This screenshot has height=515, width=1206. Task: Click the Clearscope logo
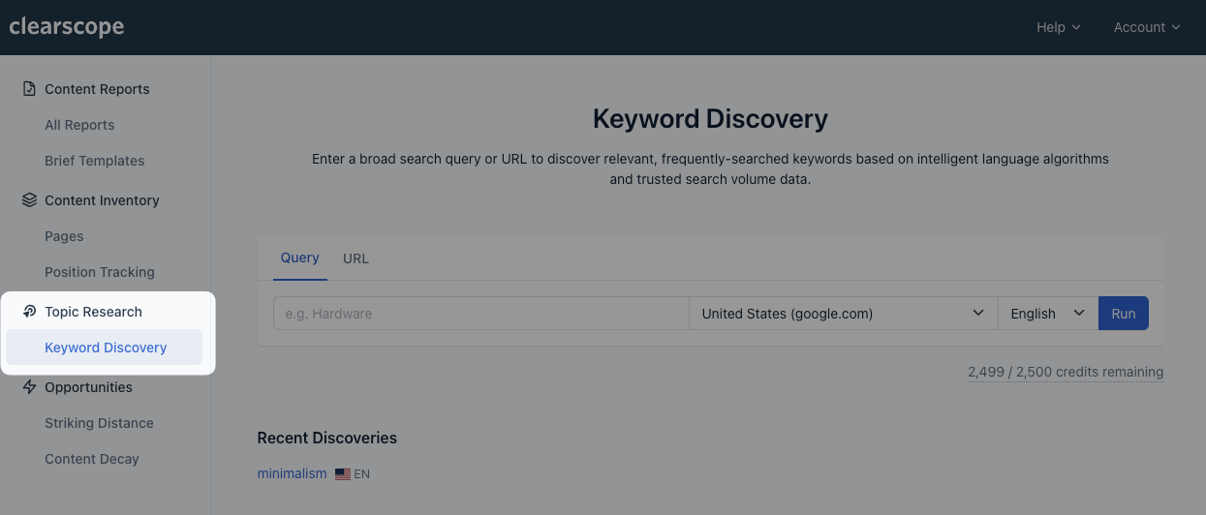click(67, 27)
